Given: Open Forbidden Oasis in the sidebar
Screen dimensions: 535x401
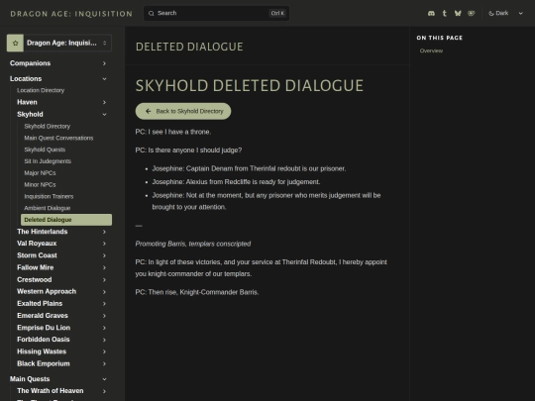Looking at the screenshot, I should (x=44, y=340).
